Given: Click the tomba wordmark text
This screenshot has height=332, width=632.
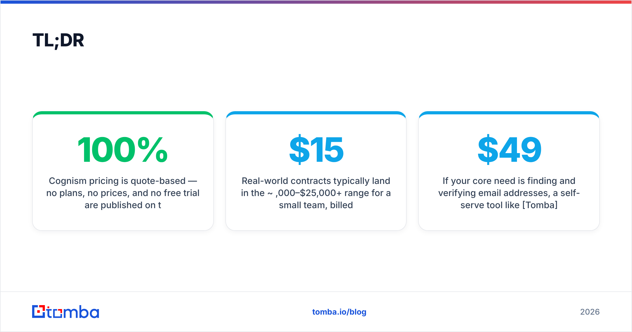Looking at the screenshot, I should coord(73,312).
